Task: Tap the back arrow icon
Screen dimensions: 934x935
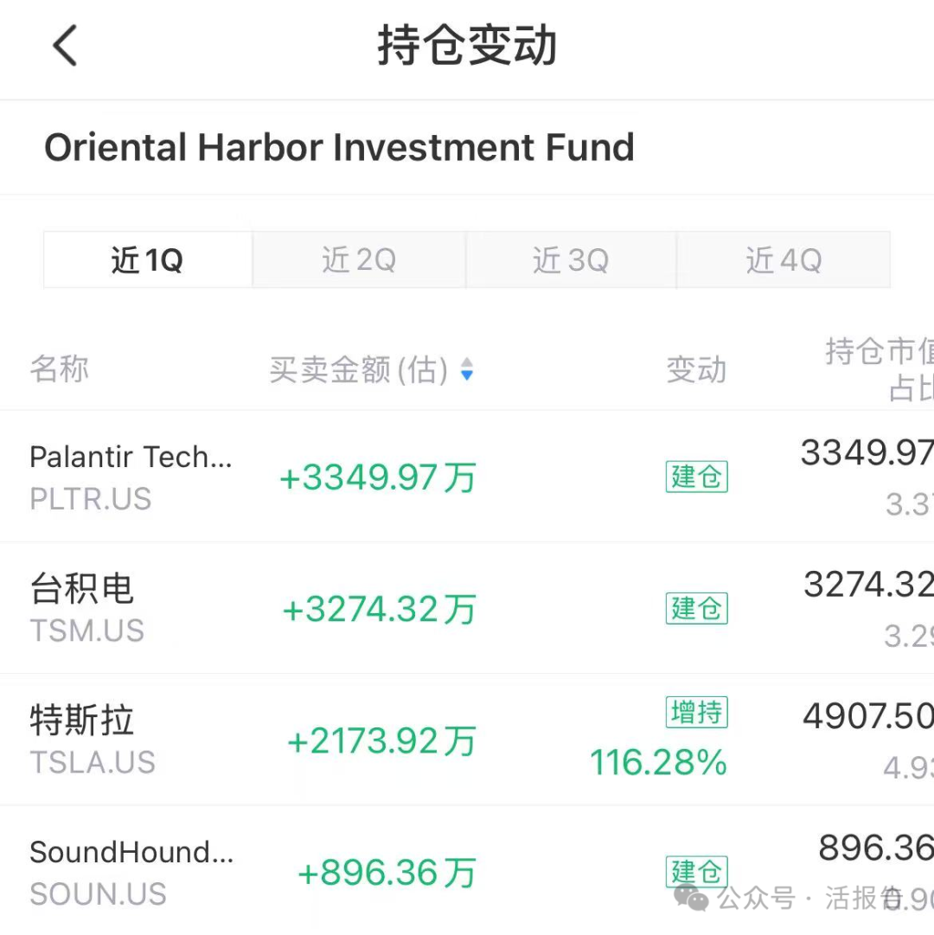Action: click(x=66, y=45)
